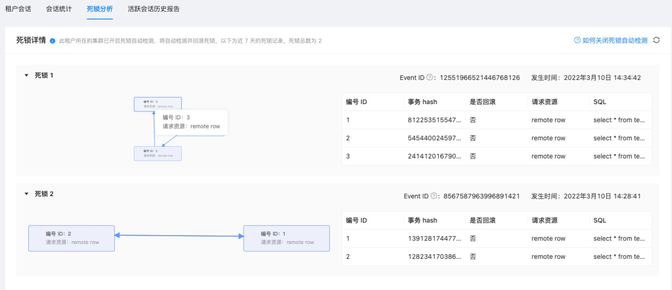Open 活跃会话历史报告 tab
The image size is (672, 290).
pyautogui.click(x=154, y=9)
